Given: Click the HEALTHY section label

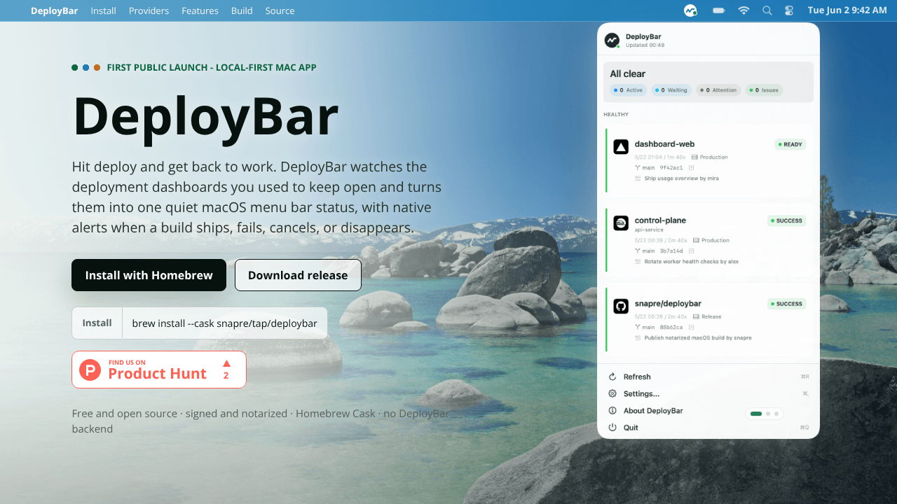Looking at the screenshot, I should point(616,114).
